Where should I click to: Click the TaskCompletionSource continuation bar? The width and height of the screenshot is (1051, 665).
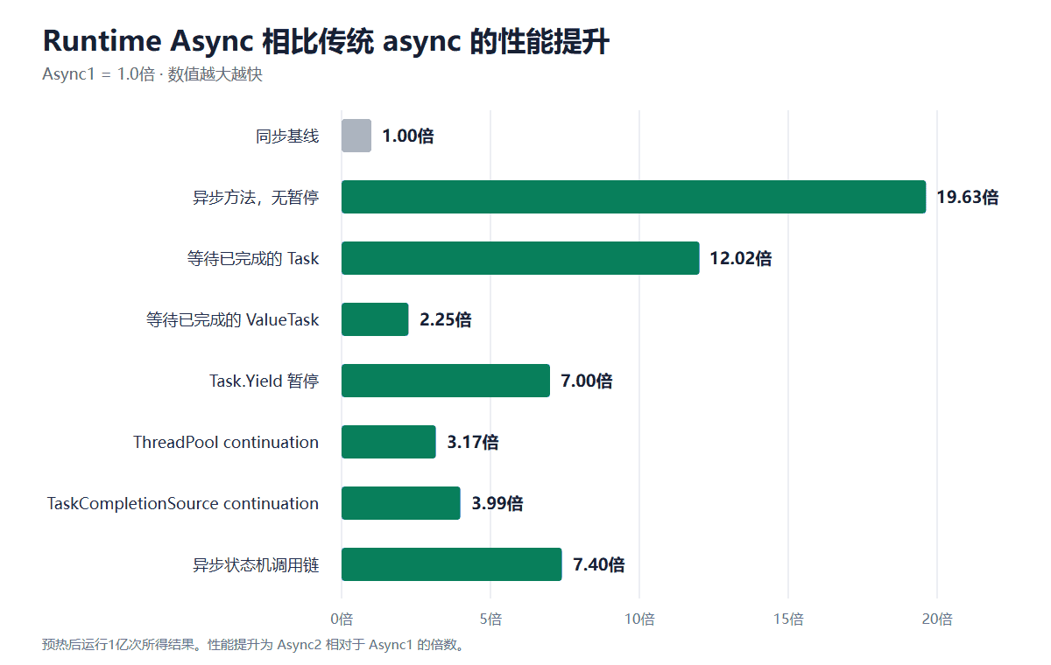tap(401, 503)
